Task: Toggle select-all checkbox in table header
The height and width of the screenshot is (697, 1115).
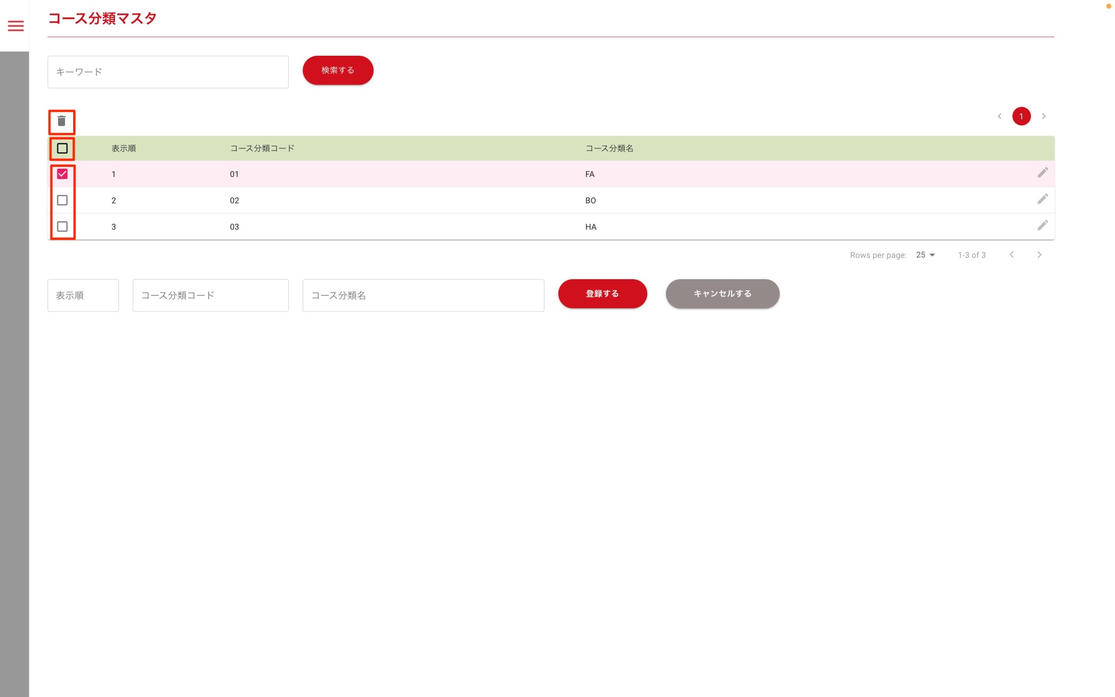Action: [62, 149]
